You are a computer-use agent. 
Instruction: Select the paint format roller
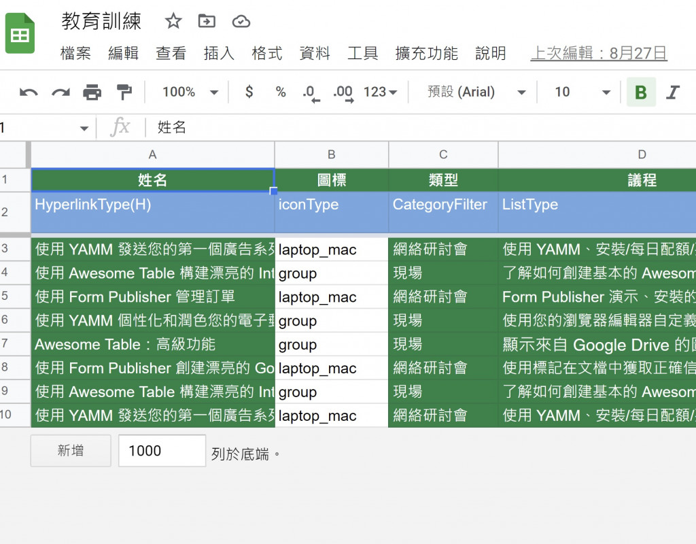124,92
